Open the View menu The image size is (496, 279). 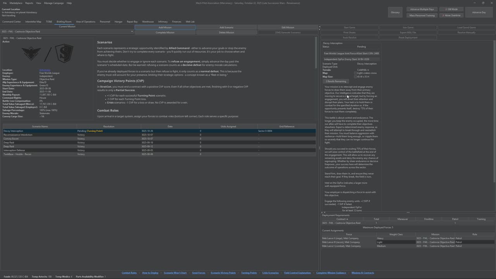click(x=39, y=3)
